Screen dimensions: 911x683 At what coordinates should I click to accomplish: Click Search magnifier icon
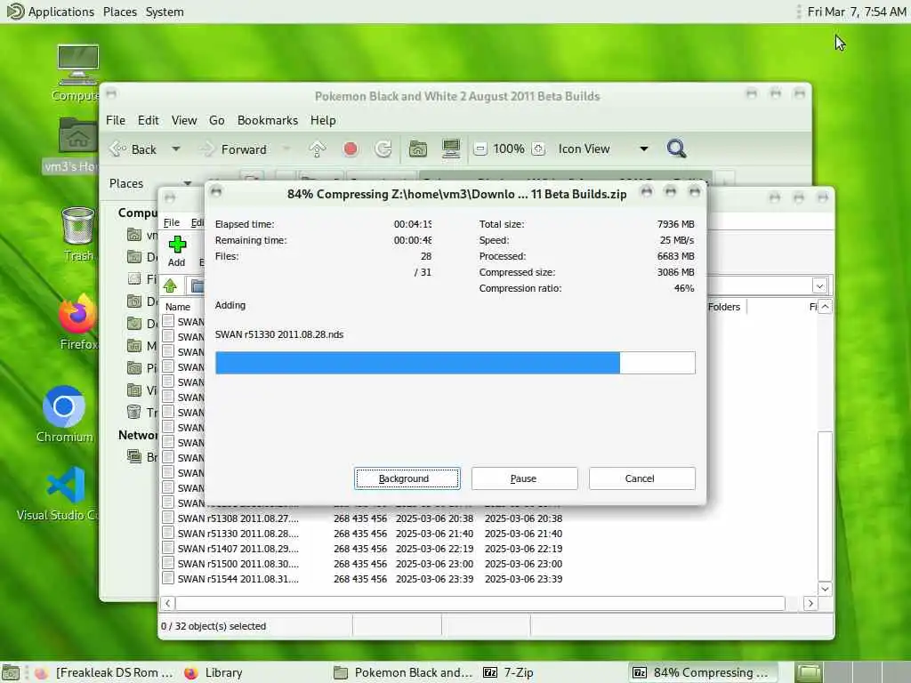[676, 149]
